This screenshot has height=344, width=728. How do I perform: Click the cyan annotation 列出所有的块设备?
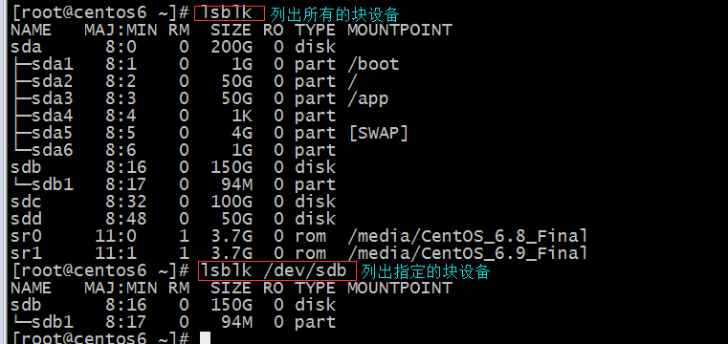click(335, 15)
